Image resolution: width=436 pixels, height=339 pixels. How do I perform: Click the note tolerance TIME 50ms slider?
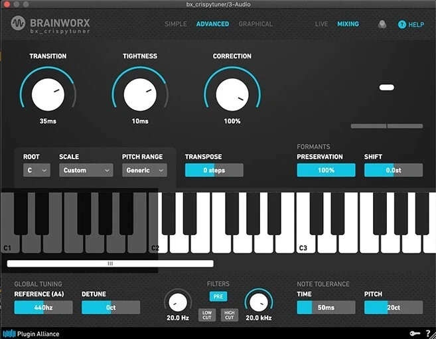pyautogui.click(x=326, y=307)
